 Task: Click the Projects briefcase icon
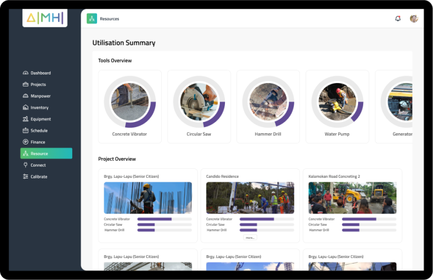pyautogui.click(x=25, y=85)
